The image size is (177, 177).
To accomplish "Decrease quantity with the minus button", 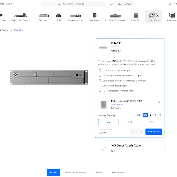I will tap(133, 131).
